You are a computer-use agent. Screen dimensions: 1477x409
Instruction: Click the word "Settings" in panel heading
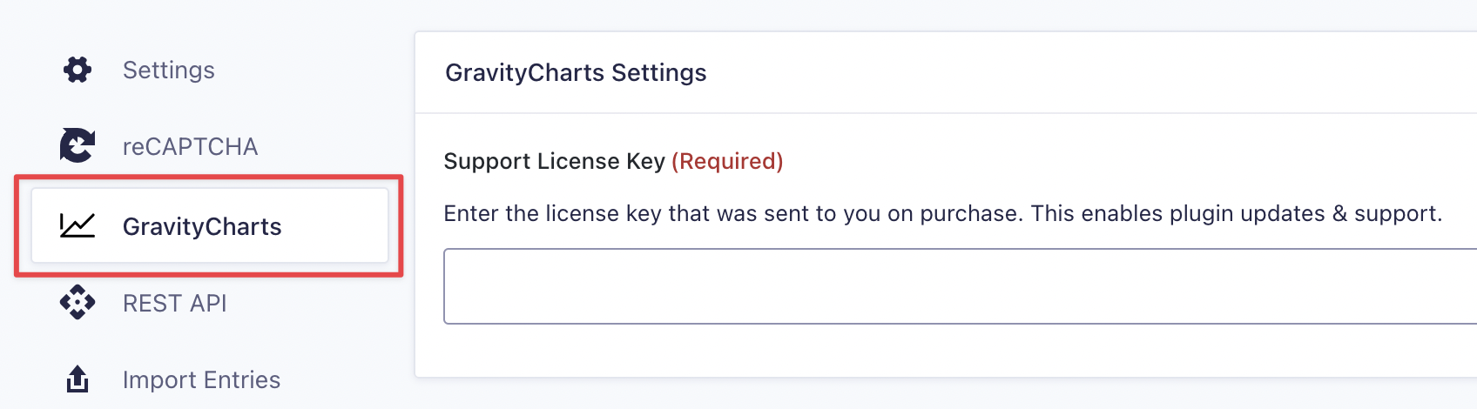click(659, 72)
